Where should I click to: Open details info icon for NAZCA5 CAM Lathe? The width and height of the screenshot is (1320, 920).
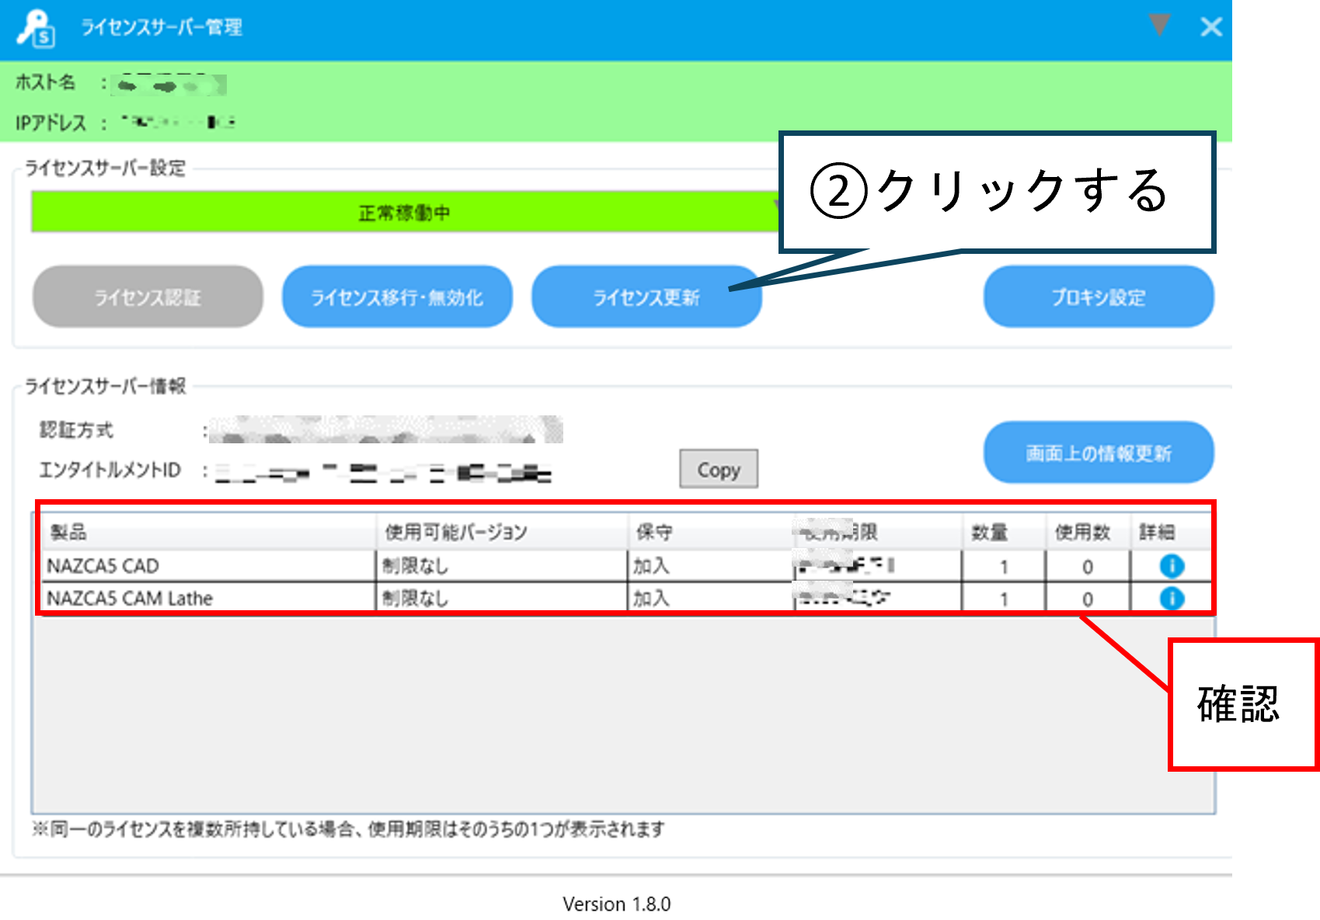coord(1172,599)
